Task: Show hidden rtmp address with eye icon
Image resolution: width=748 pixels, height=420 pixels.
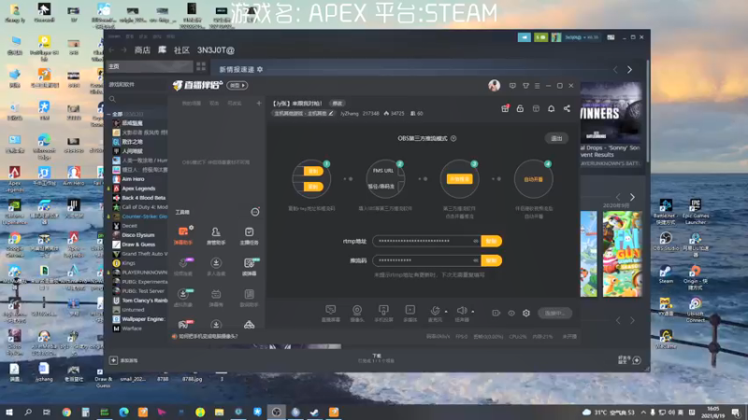Action: tap(476, 241)
